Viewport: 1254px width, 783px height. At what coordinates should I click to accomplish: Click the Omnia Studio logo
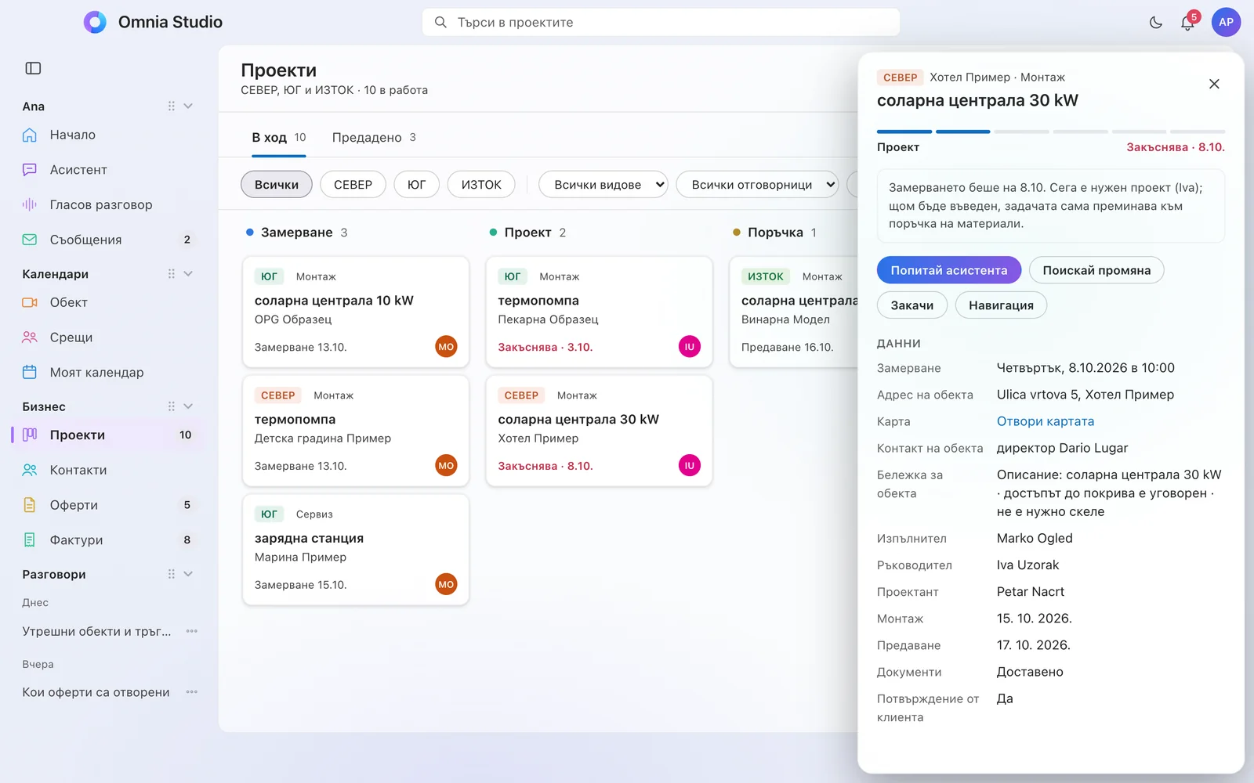point(95,22)
